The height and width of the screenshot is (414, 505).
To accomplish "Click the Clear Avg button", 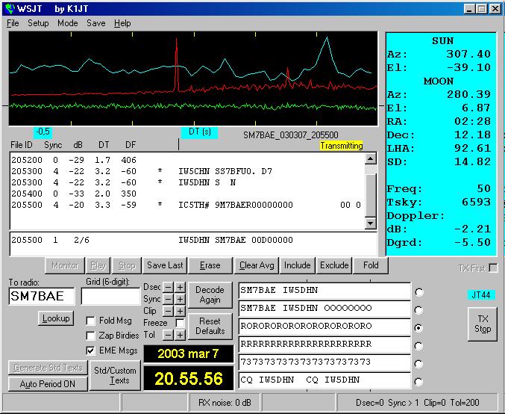I will 257,265.
